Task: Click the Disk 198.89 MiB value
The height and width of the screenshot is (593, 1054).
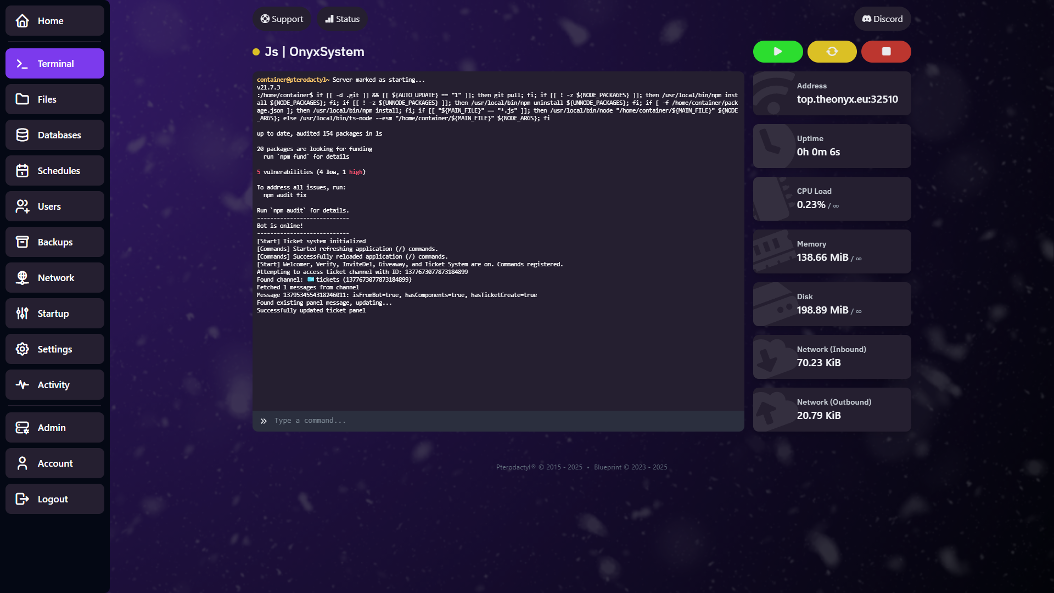Action: click(x=823, y=310)
